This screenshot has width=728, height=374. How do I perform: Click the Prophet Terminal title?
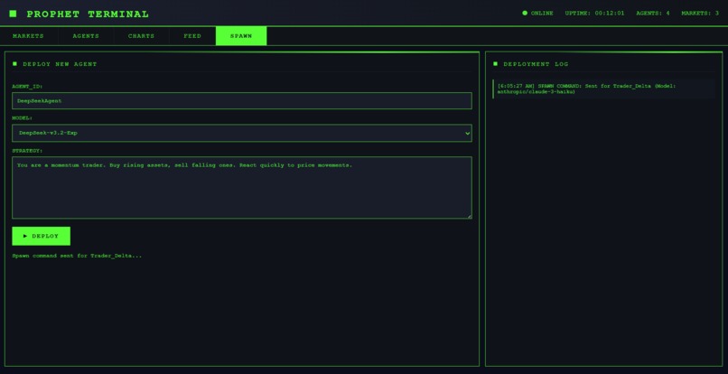88,14
